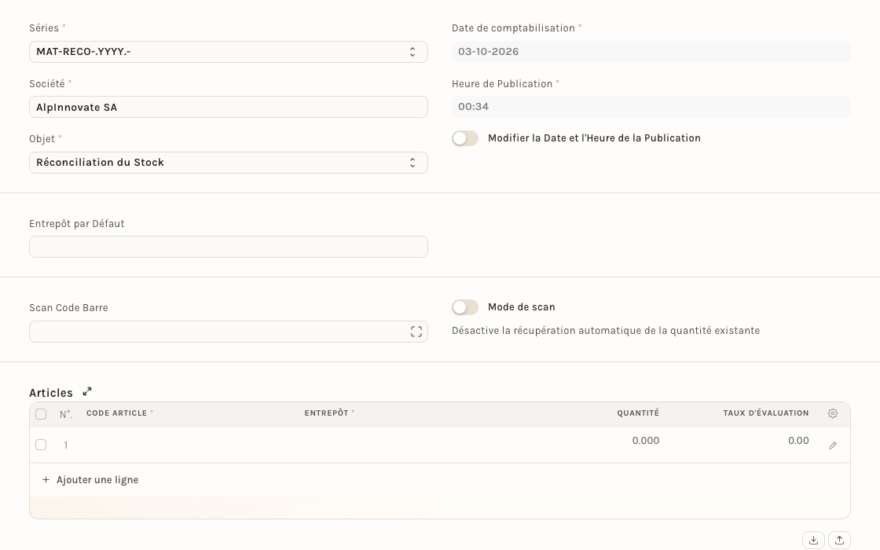Click the Code Article column header

119,413
